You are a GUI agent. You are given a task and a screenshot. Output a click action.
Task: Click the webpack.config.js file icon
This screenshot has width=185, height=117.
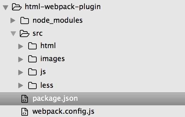click(25, 112)
